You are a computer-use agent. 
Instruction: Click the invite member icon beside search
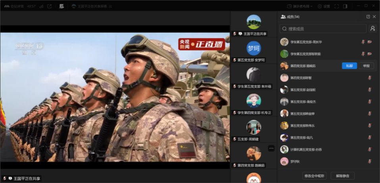pos(372,29)
